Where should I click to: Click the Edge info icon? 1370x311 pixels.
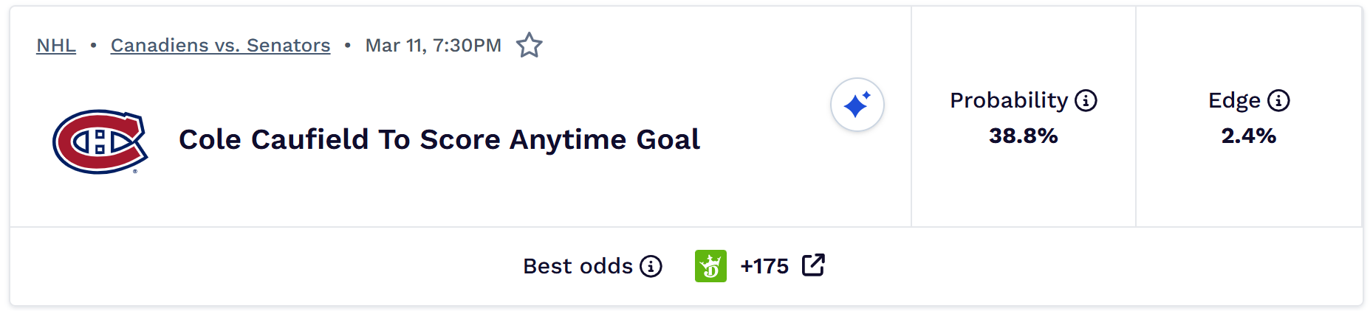coord(1278,100)
